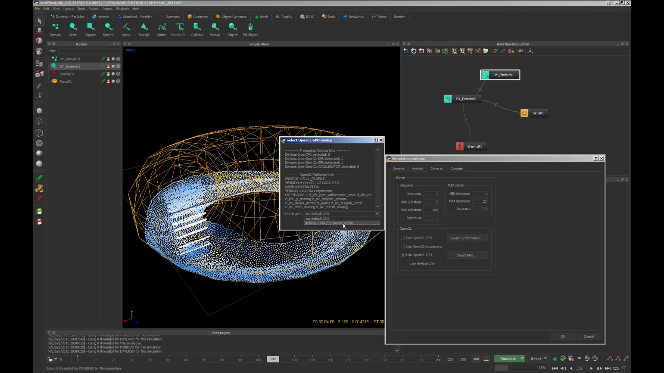Image resolution: width=664 pixels, height=373 pixels.
Task: Click the DY_Emitter01 node in Relationship Editor
Action: click(x=500, y=75)
